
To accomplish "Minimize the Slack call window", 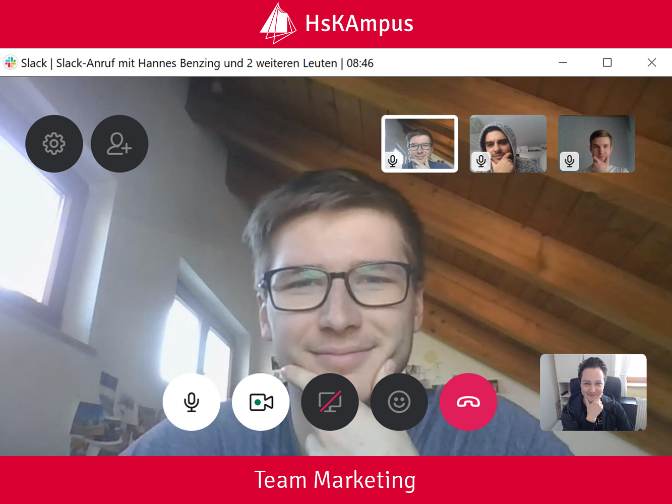I will [x=562, y=62].
